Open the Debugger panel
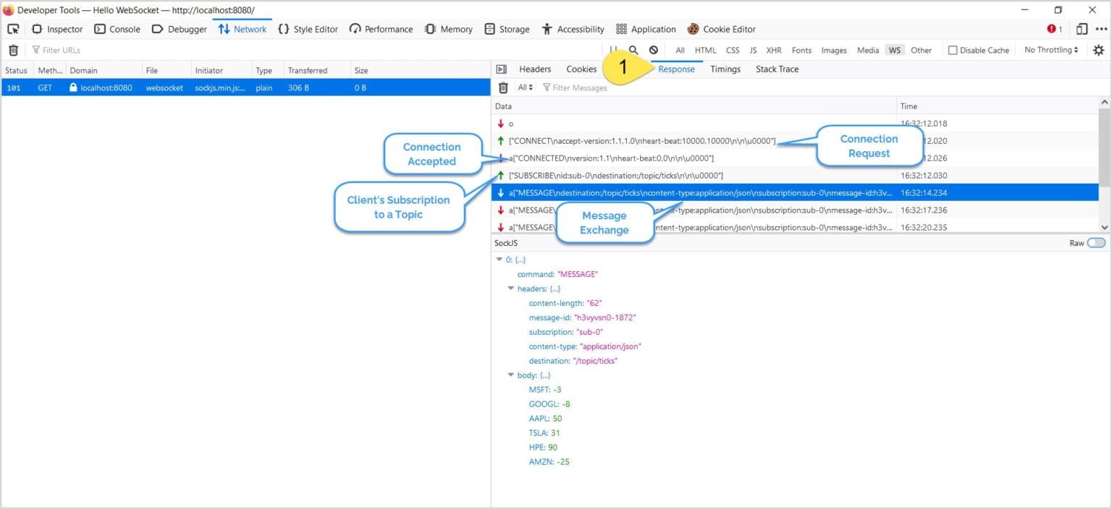The image size is (1112, 509). (x=180, y=29)
